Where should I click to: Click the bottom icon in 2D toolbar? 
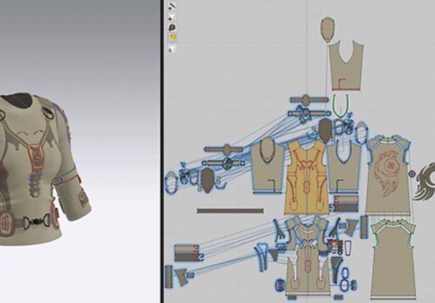tap(173, 49)
